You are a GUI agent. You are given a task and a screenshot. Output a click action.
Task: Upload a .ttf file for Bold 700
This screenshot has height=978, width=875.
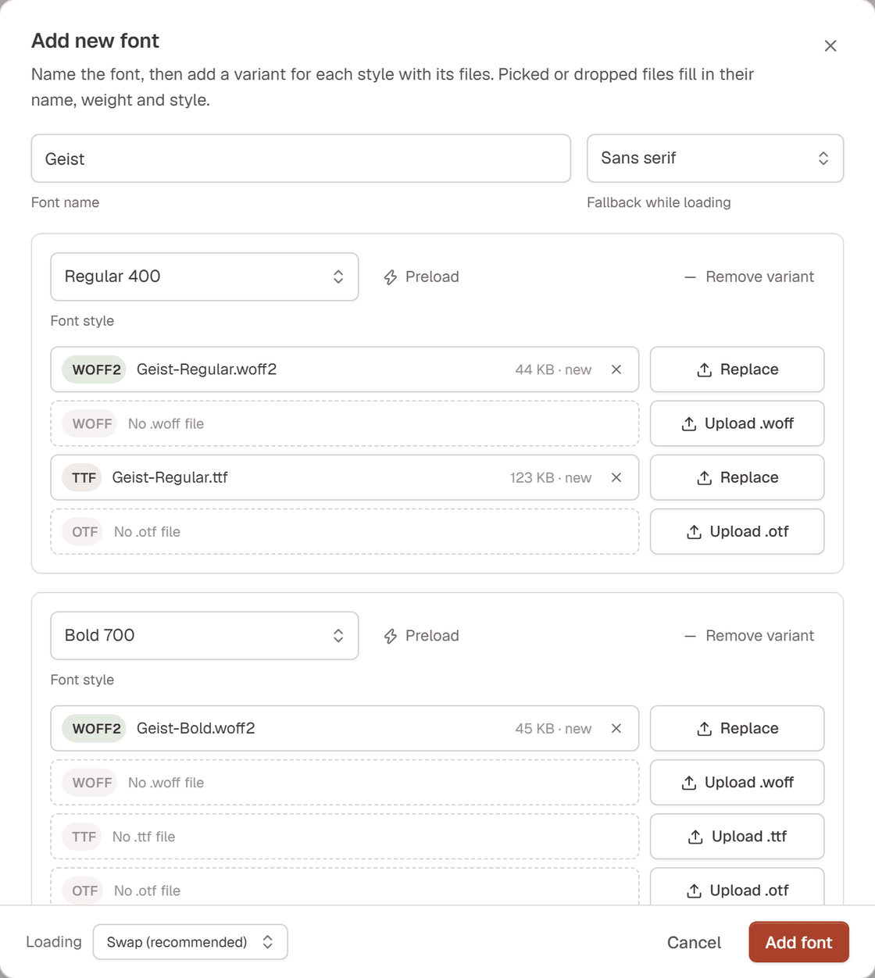(x=737, y=837)
